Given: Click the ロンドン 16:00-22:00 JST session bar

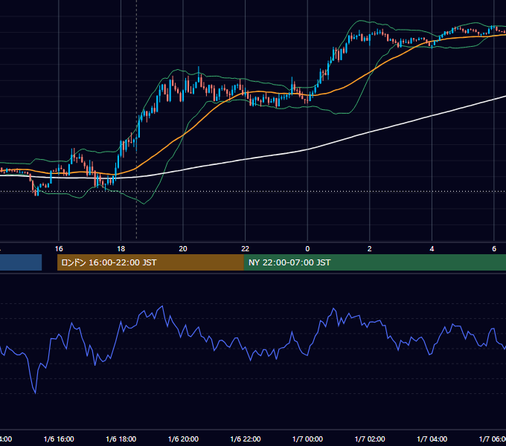Looking at the screenshot, I should tap(150, 262).
